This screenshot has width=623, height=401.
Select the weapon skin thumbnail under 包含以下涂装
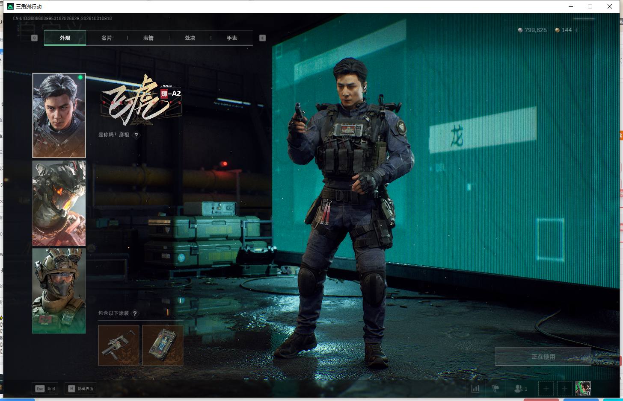point(119,345)
